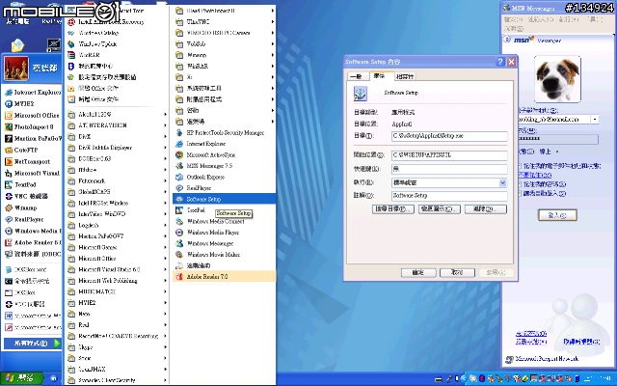This screenshot has height=386, width=617.
Task: Click the green Start button
Action: (21, 378)
